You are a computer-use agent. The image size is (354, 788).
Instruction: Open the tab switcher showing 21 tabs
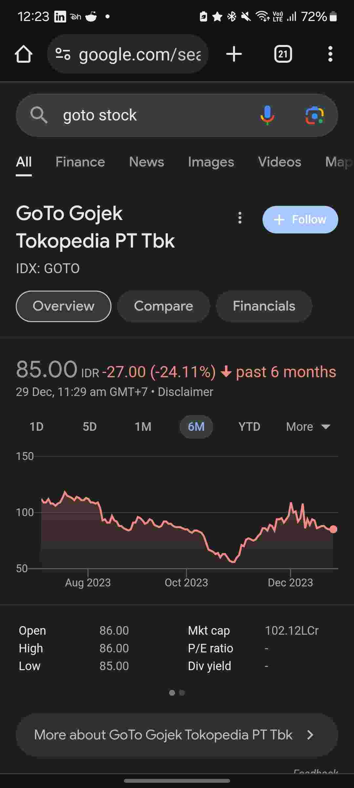(283, 54)
